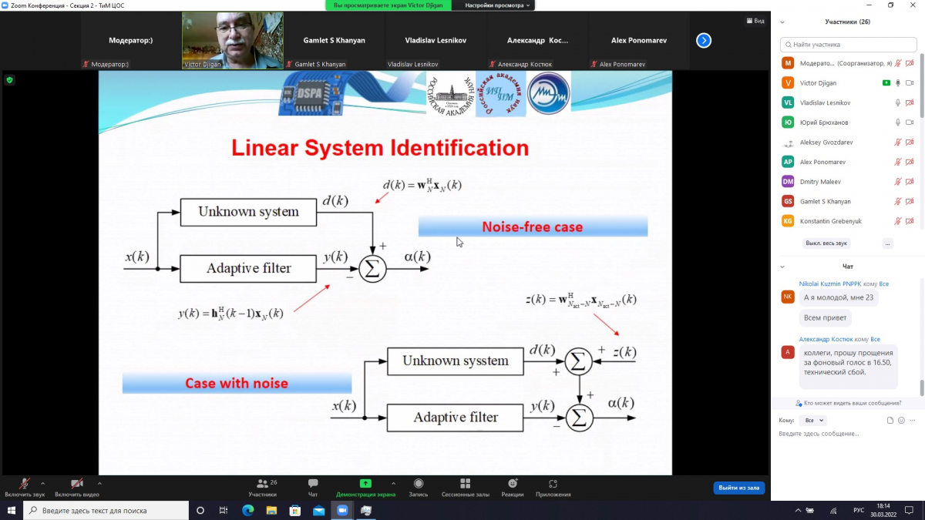This screenshot has width=925, height=520.
Task: Collapse the Чат panel chevron
Action: [x=782, y=267]
